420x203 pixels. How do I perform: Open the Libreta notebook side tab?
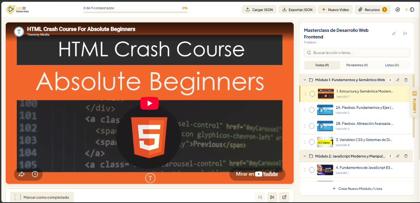coord(414,102)
